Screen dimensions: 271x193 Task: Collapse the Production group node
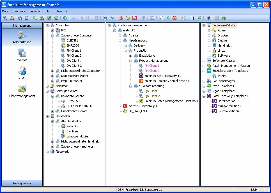pyautogui.click(x=125, y=50)
